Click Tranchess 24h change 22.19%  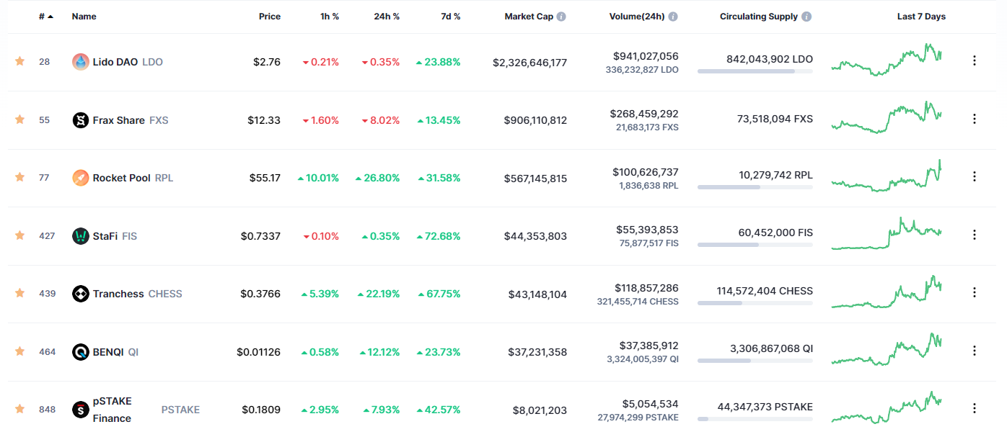coord(377,294)
